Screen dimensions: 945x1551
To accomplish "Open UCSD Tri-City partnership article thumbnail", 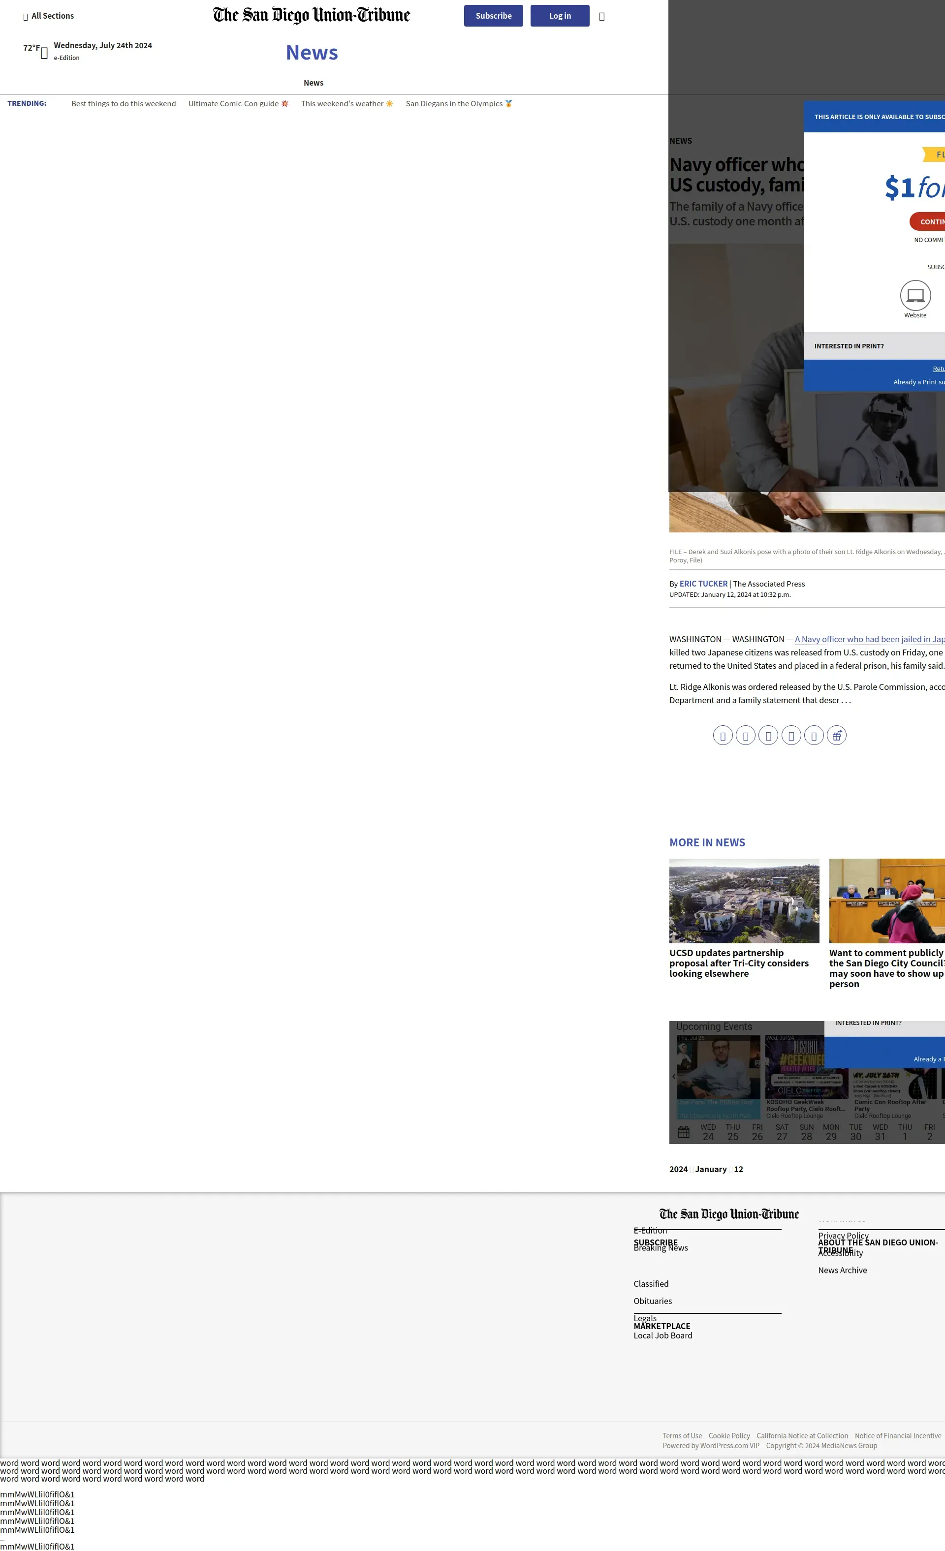I will pos(744,900).
